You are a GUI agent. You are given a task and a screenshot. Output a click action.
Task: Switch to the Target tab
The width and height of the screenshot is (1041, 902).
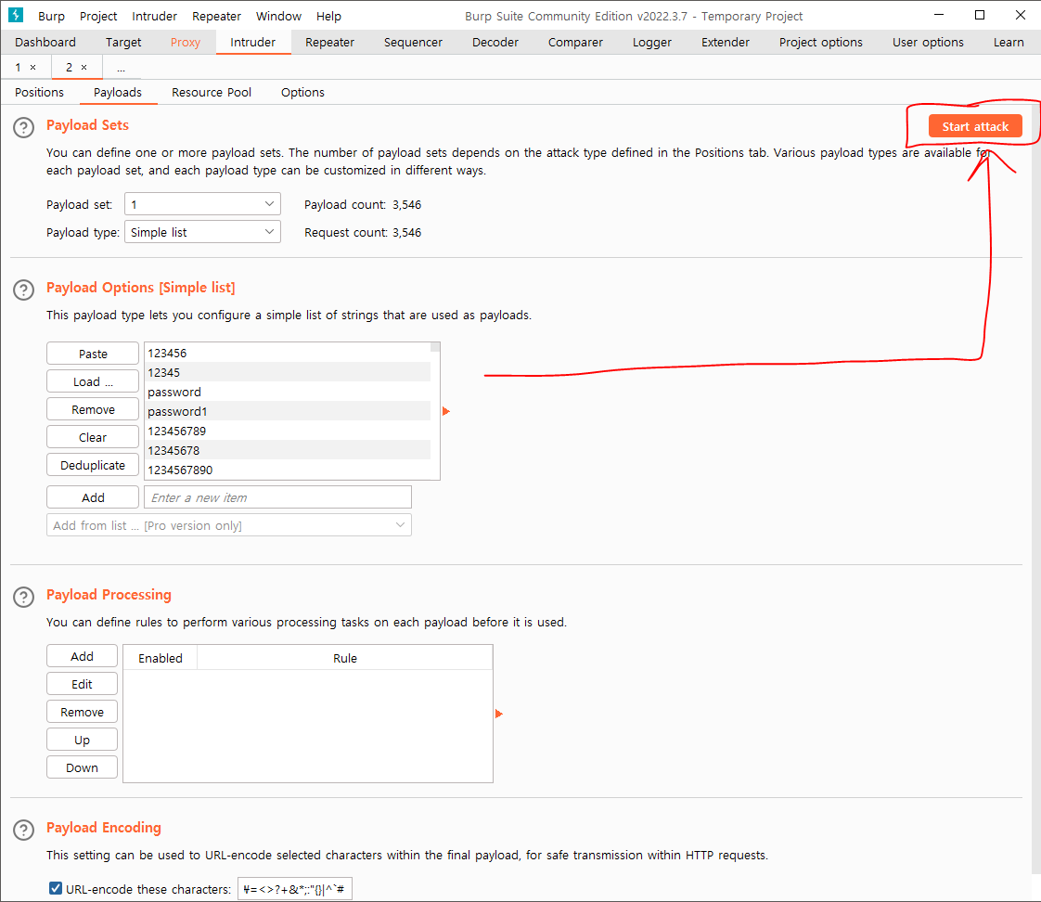pyautogui.click(x=123, y=42)
